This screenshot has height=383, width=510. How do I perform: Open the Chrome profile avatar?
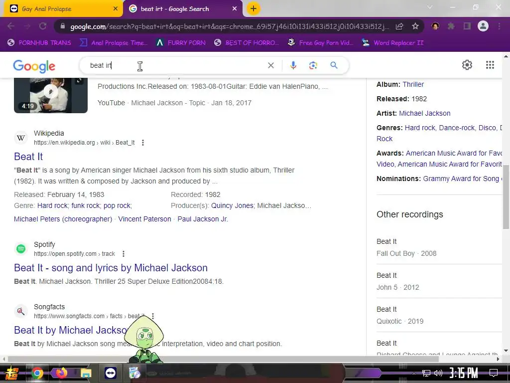tap(483, 26)
